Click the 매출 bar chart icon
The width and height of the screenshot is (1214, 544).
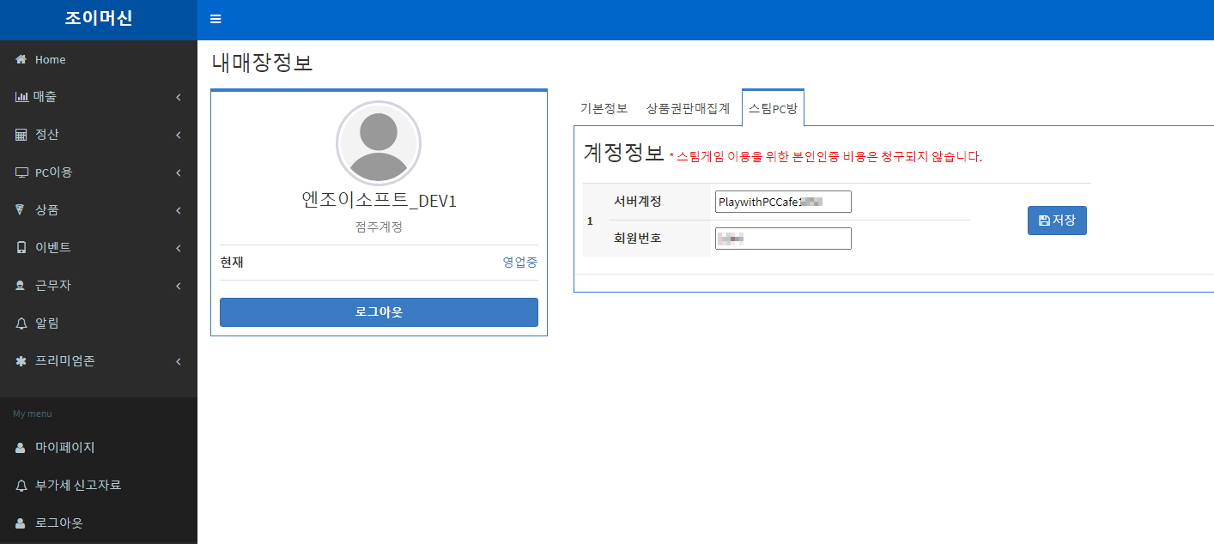tap(21, 97)
